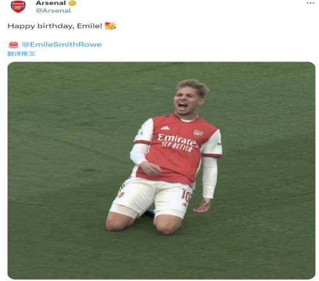
Task: Translate the tweet via 翻译推文 link
Action: (x=21, y=54)
